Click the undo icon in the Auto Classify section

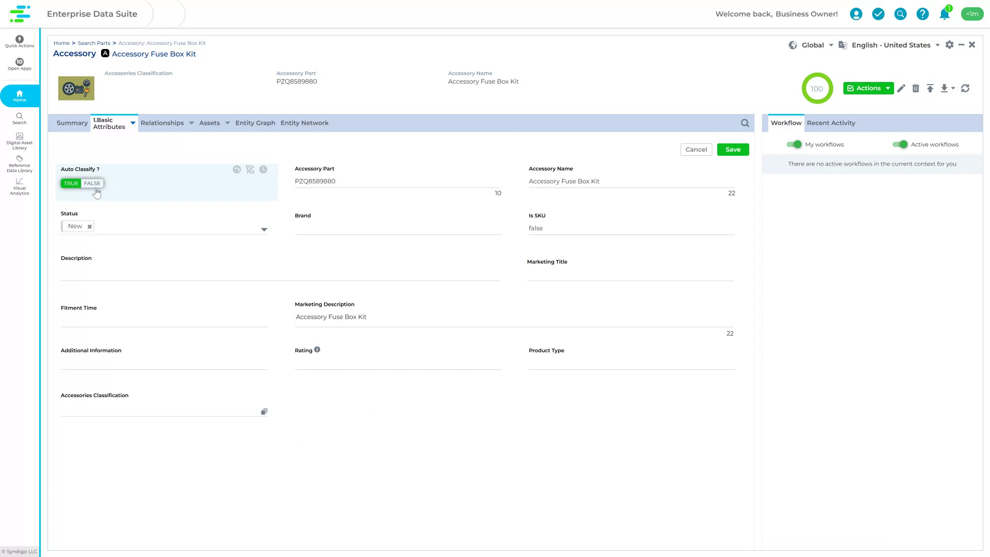click(237, 169)
